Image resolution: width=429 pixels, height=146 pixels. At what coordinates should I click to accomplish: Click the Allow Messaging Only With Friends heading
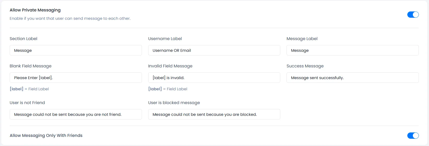click(x=46, y=135)
